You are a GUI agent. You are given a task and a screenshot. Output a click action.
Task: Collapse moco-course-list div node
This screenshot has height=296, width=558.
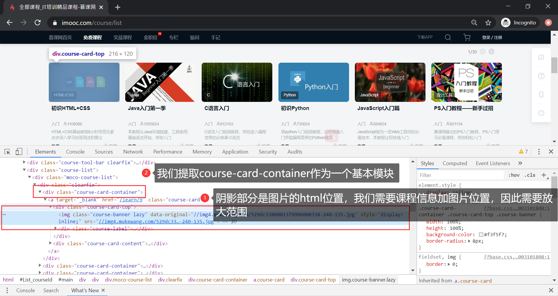[x=29, y=177]
